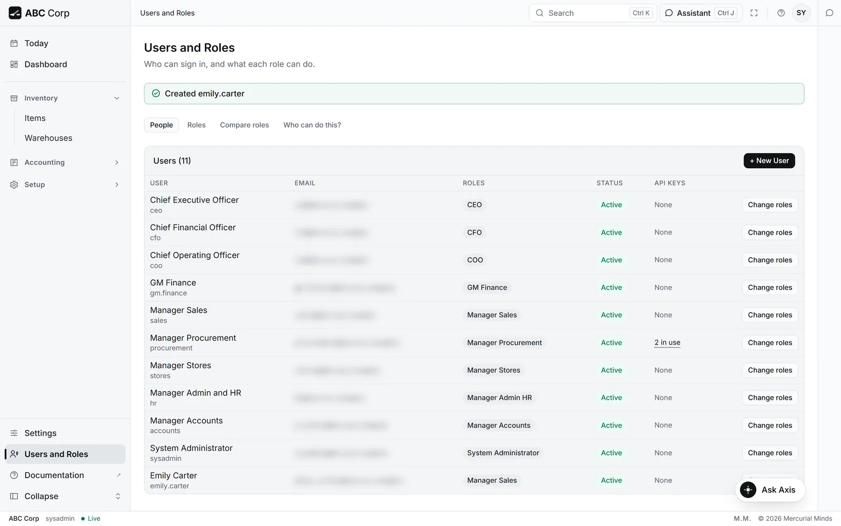Click the Setup gear icon
Image resolution: width=841 pixels, height=526 pixels.
[x=14, y=185]
